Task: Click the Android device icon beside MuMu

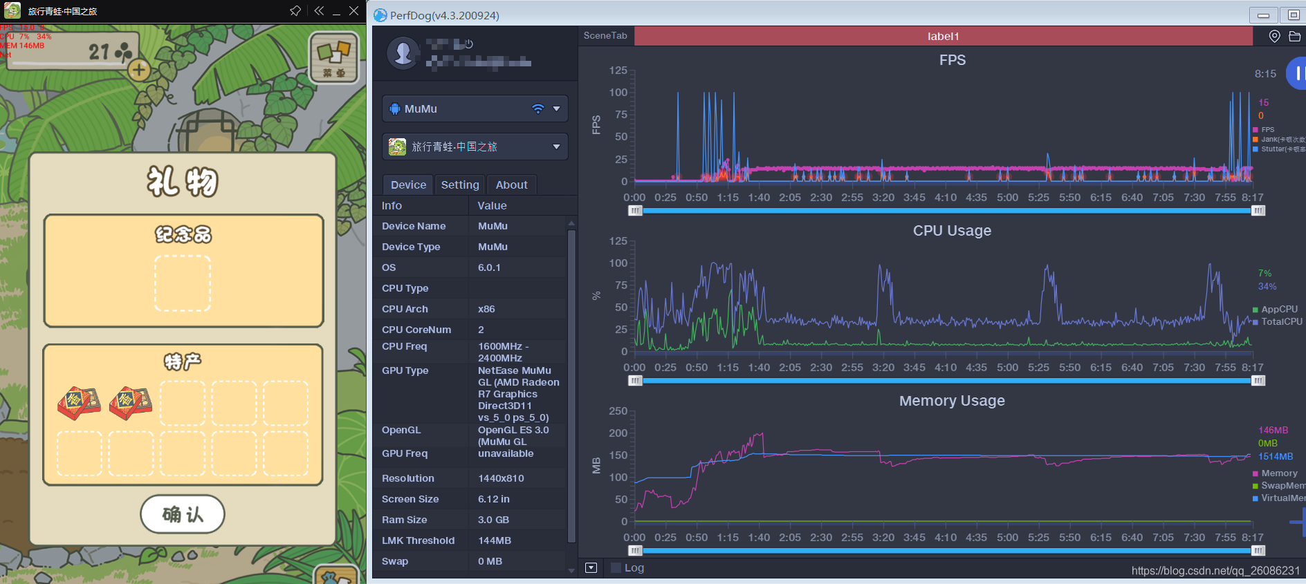Action: point(395,109)
